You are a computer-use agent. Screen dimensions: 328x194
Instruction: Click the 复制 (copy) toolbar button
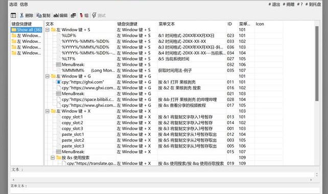(43, 15)
